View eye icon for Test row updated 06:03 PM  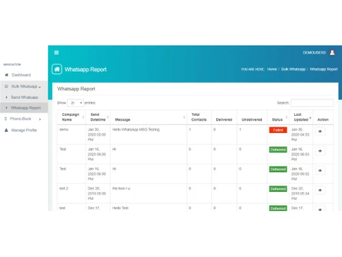(320, 151)
